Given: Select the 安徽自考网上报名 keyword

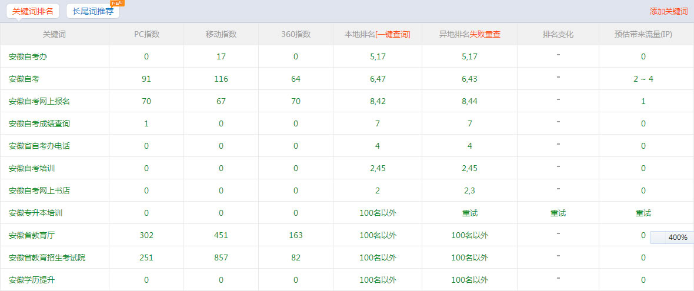Looking at the screenshot, I should (39, 101).
